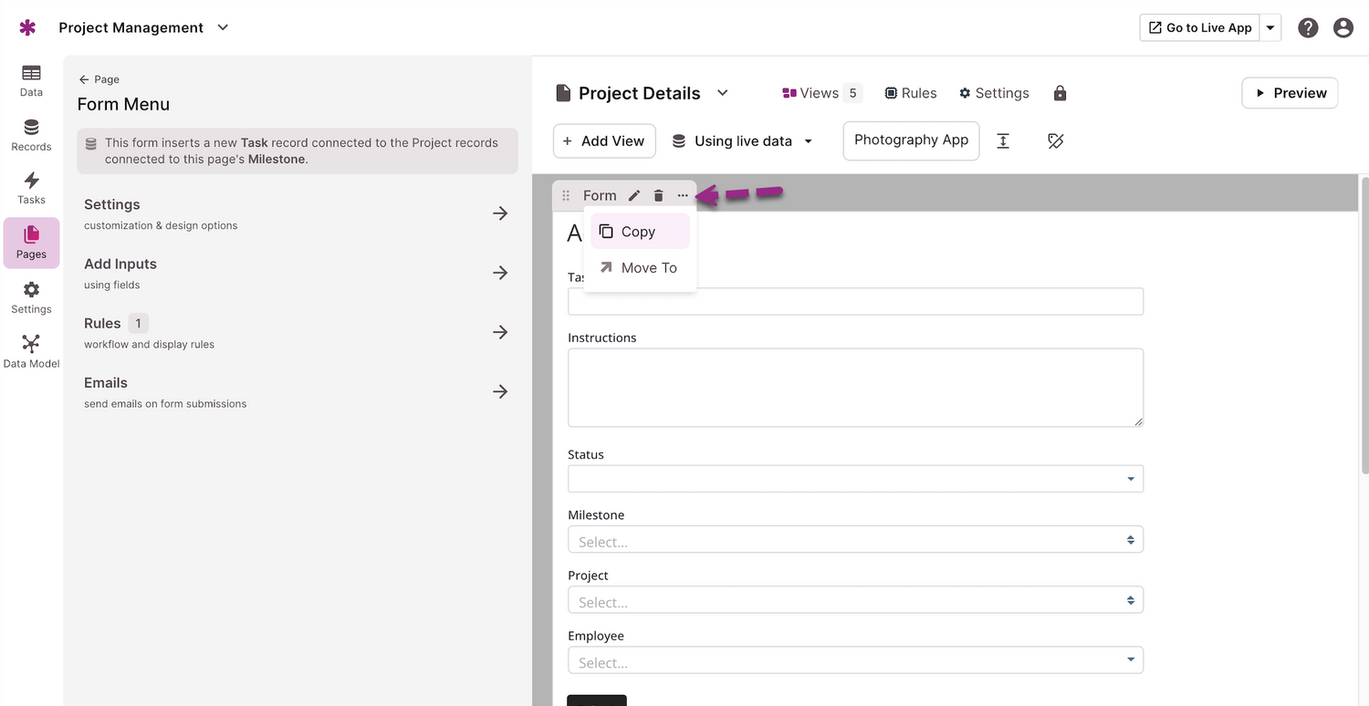The height and width of the screenshot is (706, 1369).
Task: Click the Instructions text area
Action: (855, 388)
